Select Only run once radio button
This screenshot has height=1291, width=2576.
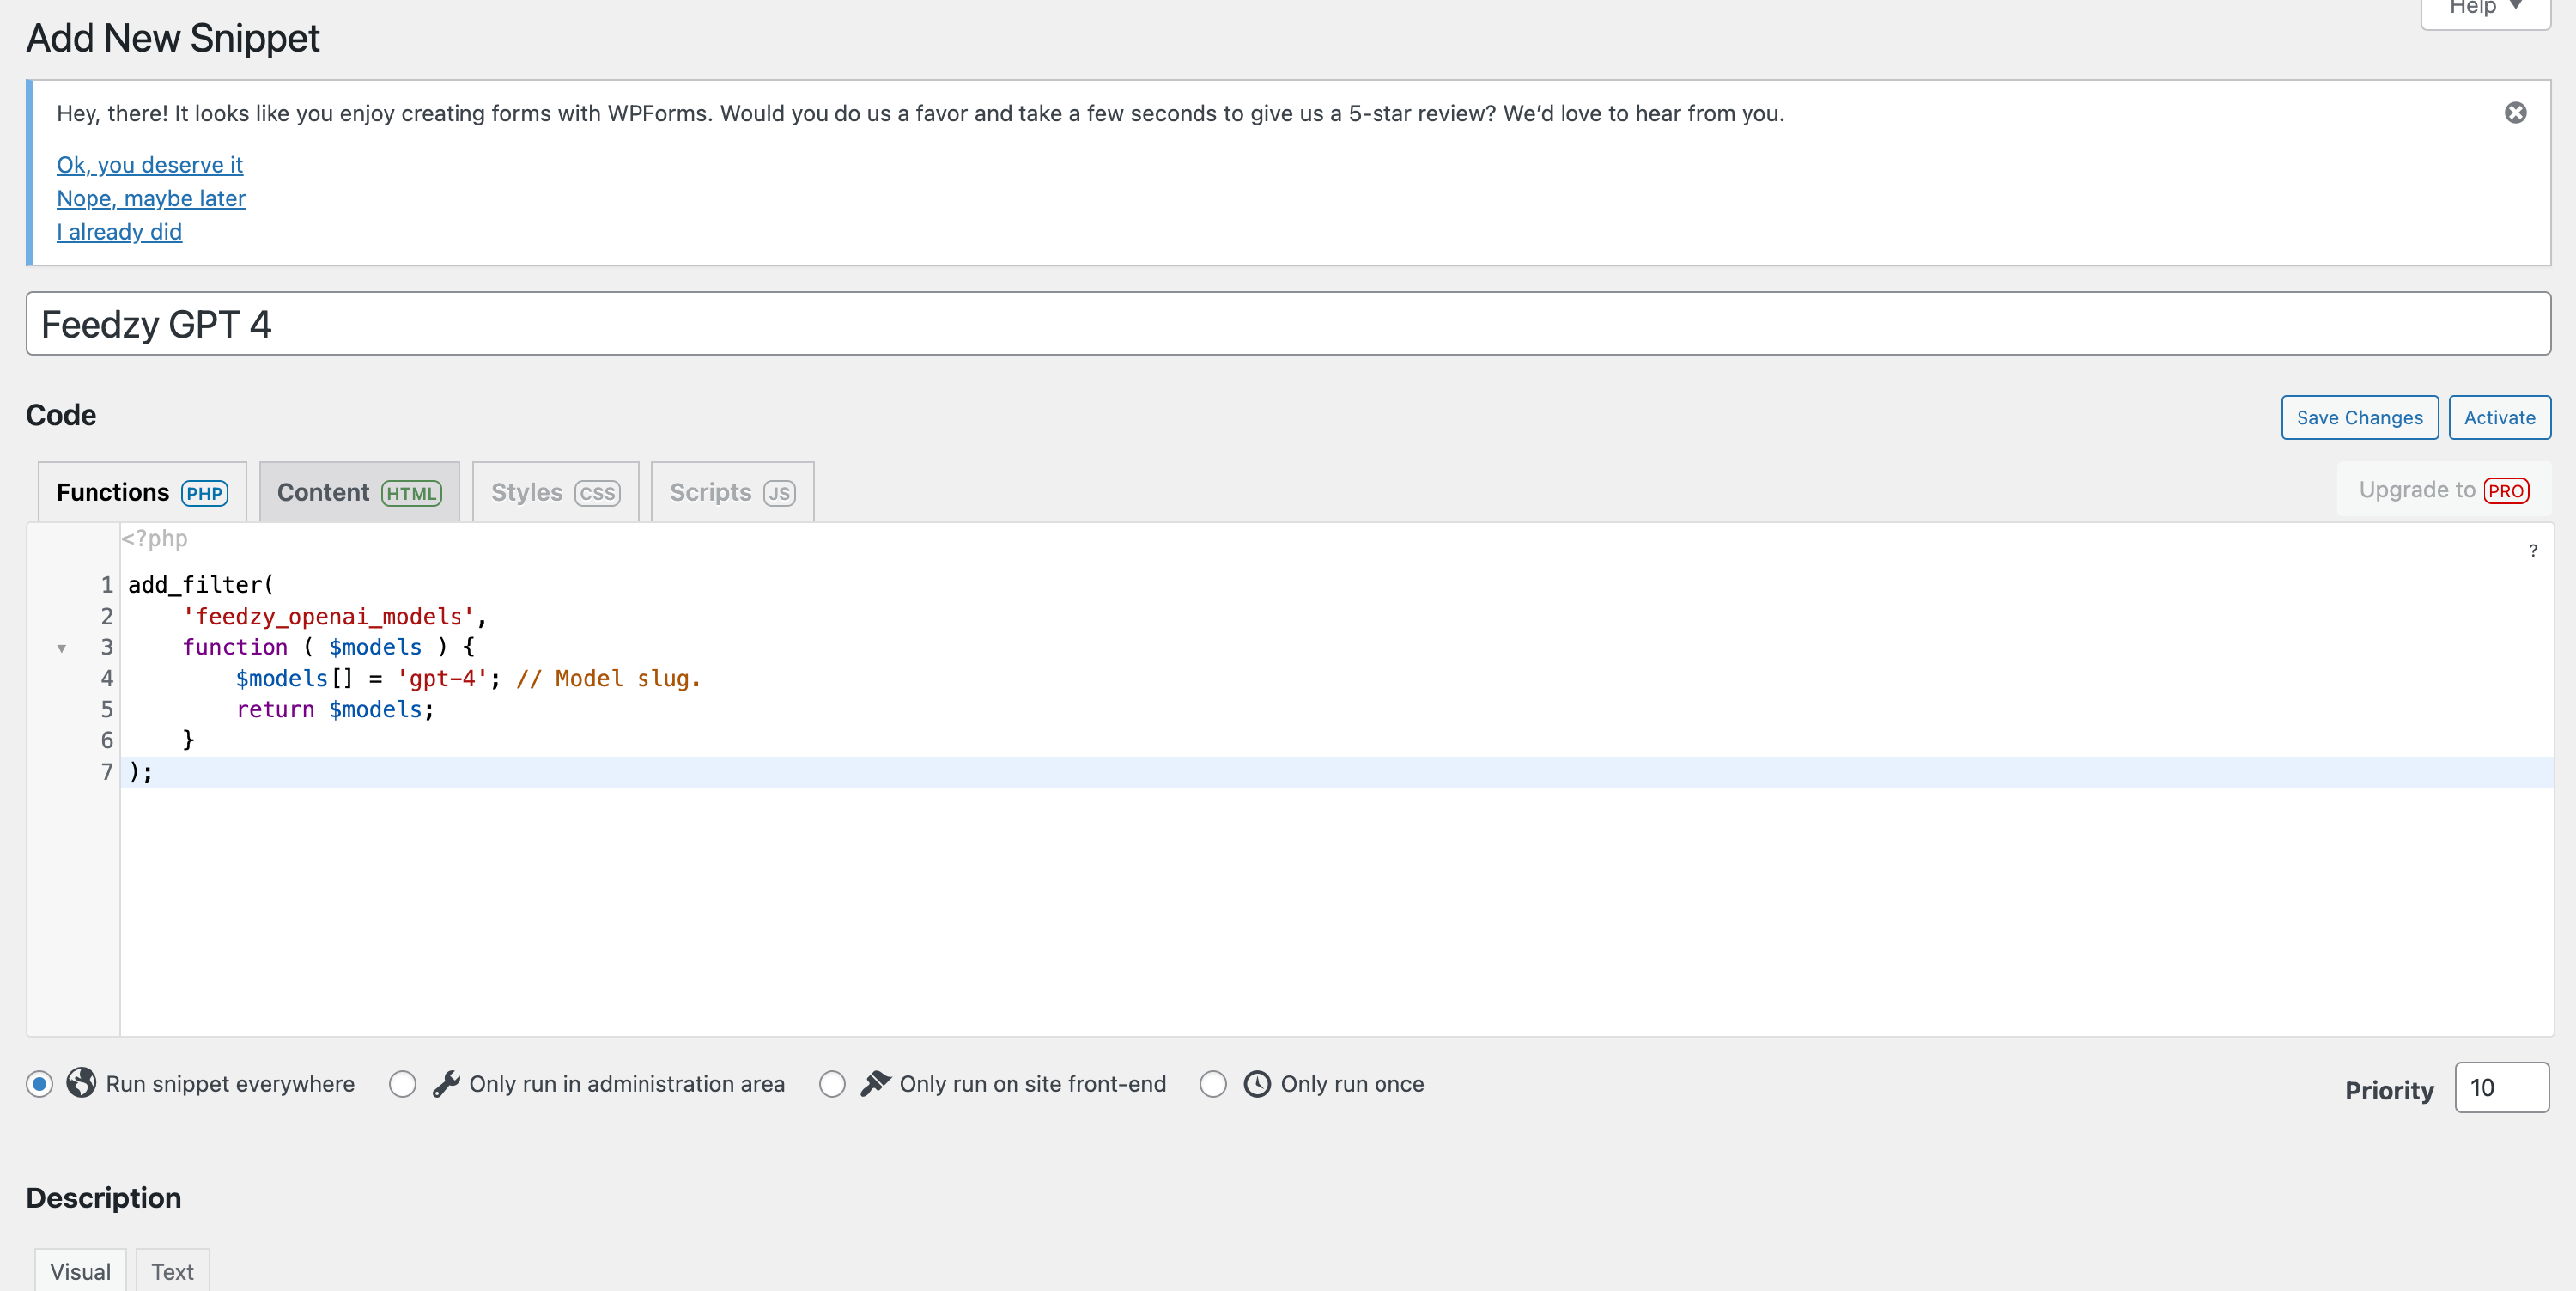coord(1213,1084)
